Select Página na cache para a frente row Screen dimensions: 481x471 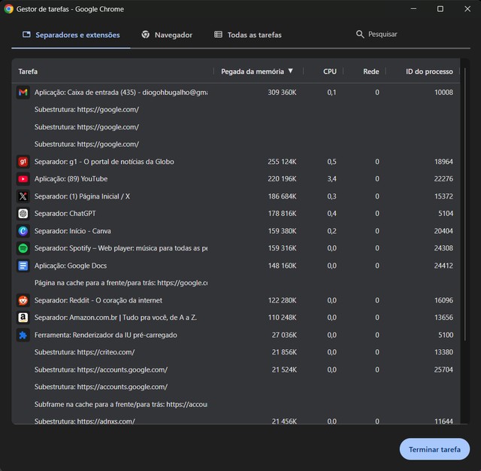point(235,283)
